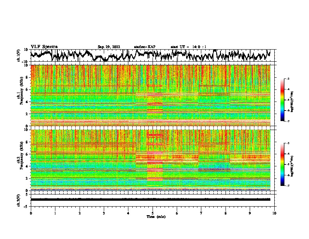Click the time-axis tick label '5'
The width and height of the screenshot is (309, 239).
pyautogui.click(x=153, y=213)
